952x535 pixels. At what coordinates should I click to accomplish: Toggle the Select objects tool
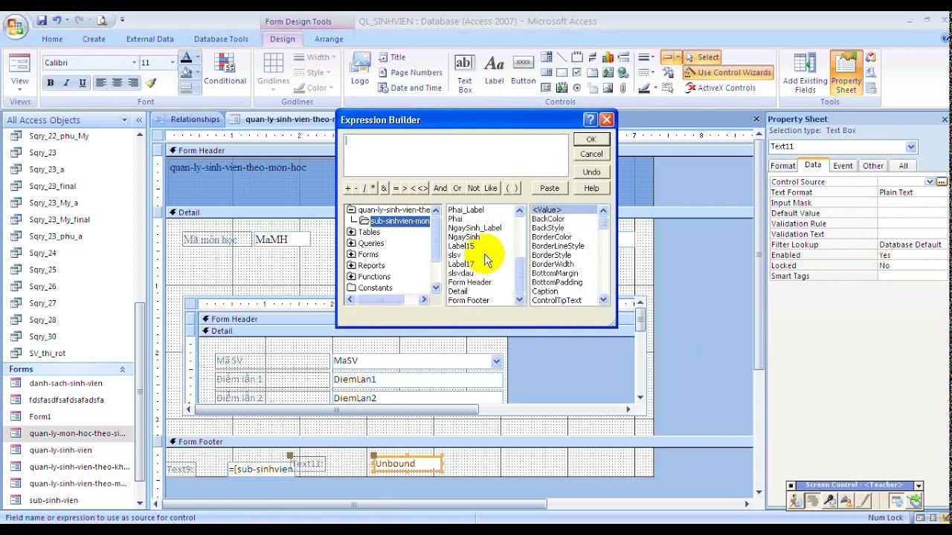701,57
